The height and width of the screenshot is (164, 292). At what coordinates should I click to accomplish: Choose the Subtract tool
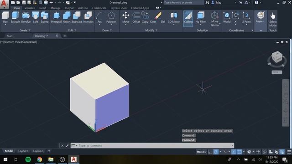[77, 17]
